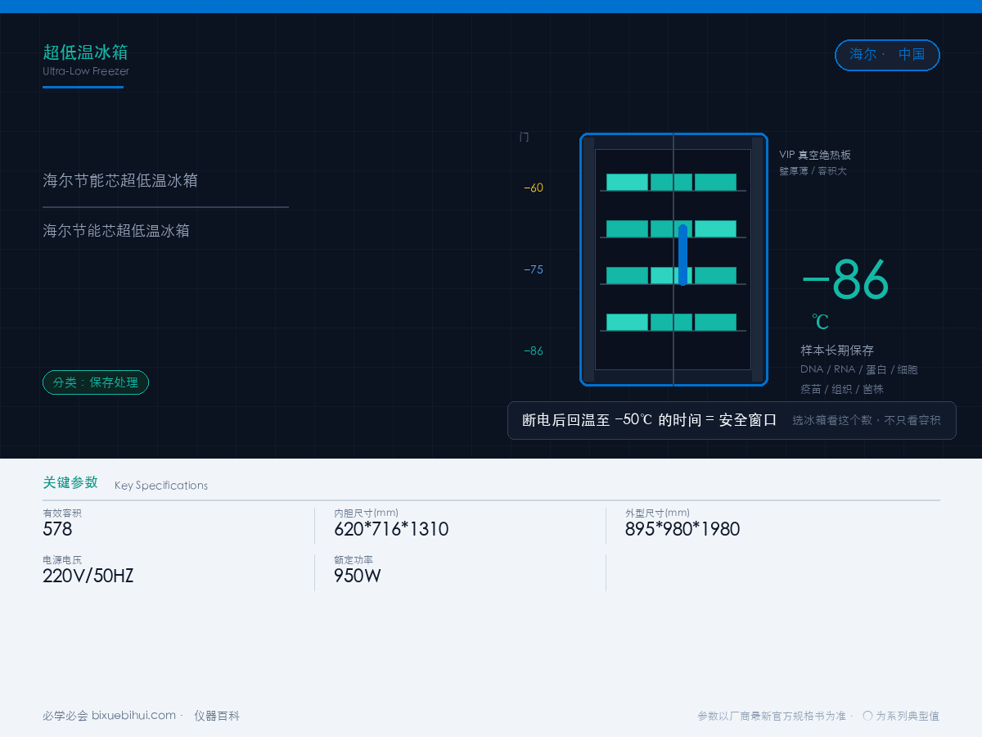Click the ℃ unit symbol
This screenshot has height=737, width=982.
pos(820,322)
